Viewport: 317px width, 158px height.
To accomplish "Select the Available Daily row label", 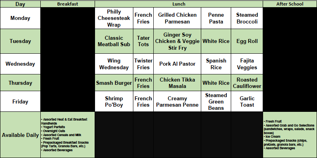I will (20, 135).
